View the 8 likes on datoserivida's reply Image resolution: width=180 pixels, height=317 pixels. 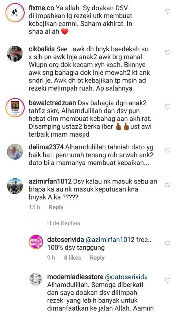(x=73, y=258)
